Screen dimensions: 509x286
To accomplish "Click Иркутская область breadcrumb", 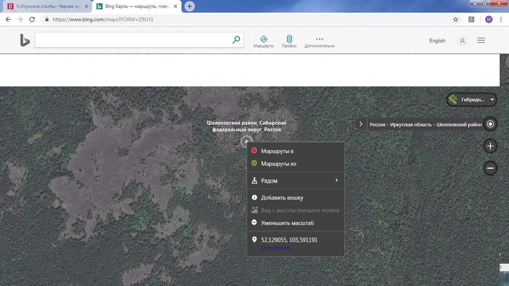I will coord(411,125).
